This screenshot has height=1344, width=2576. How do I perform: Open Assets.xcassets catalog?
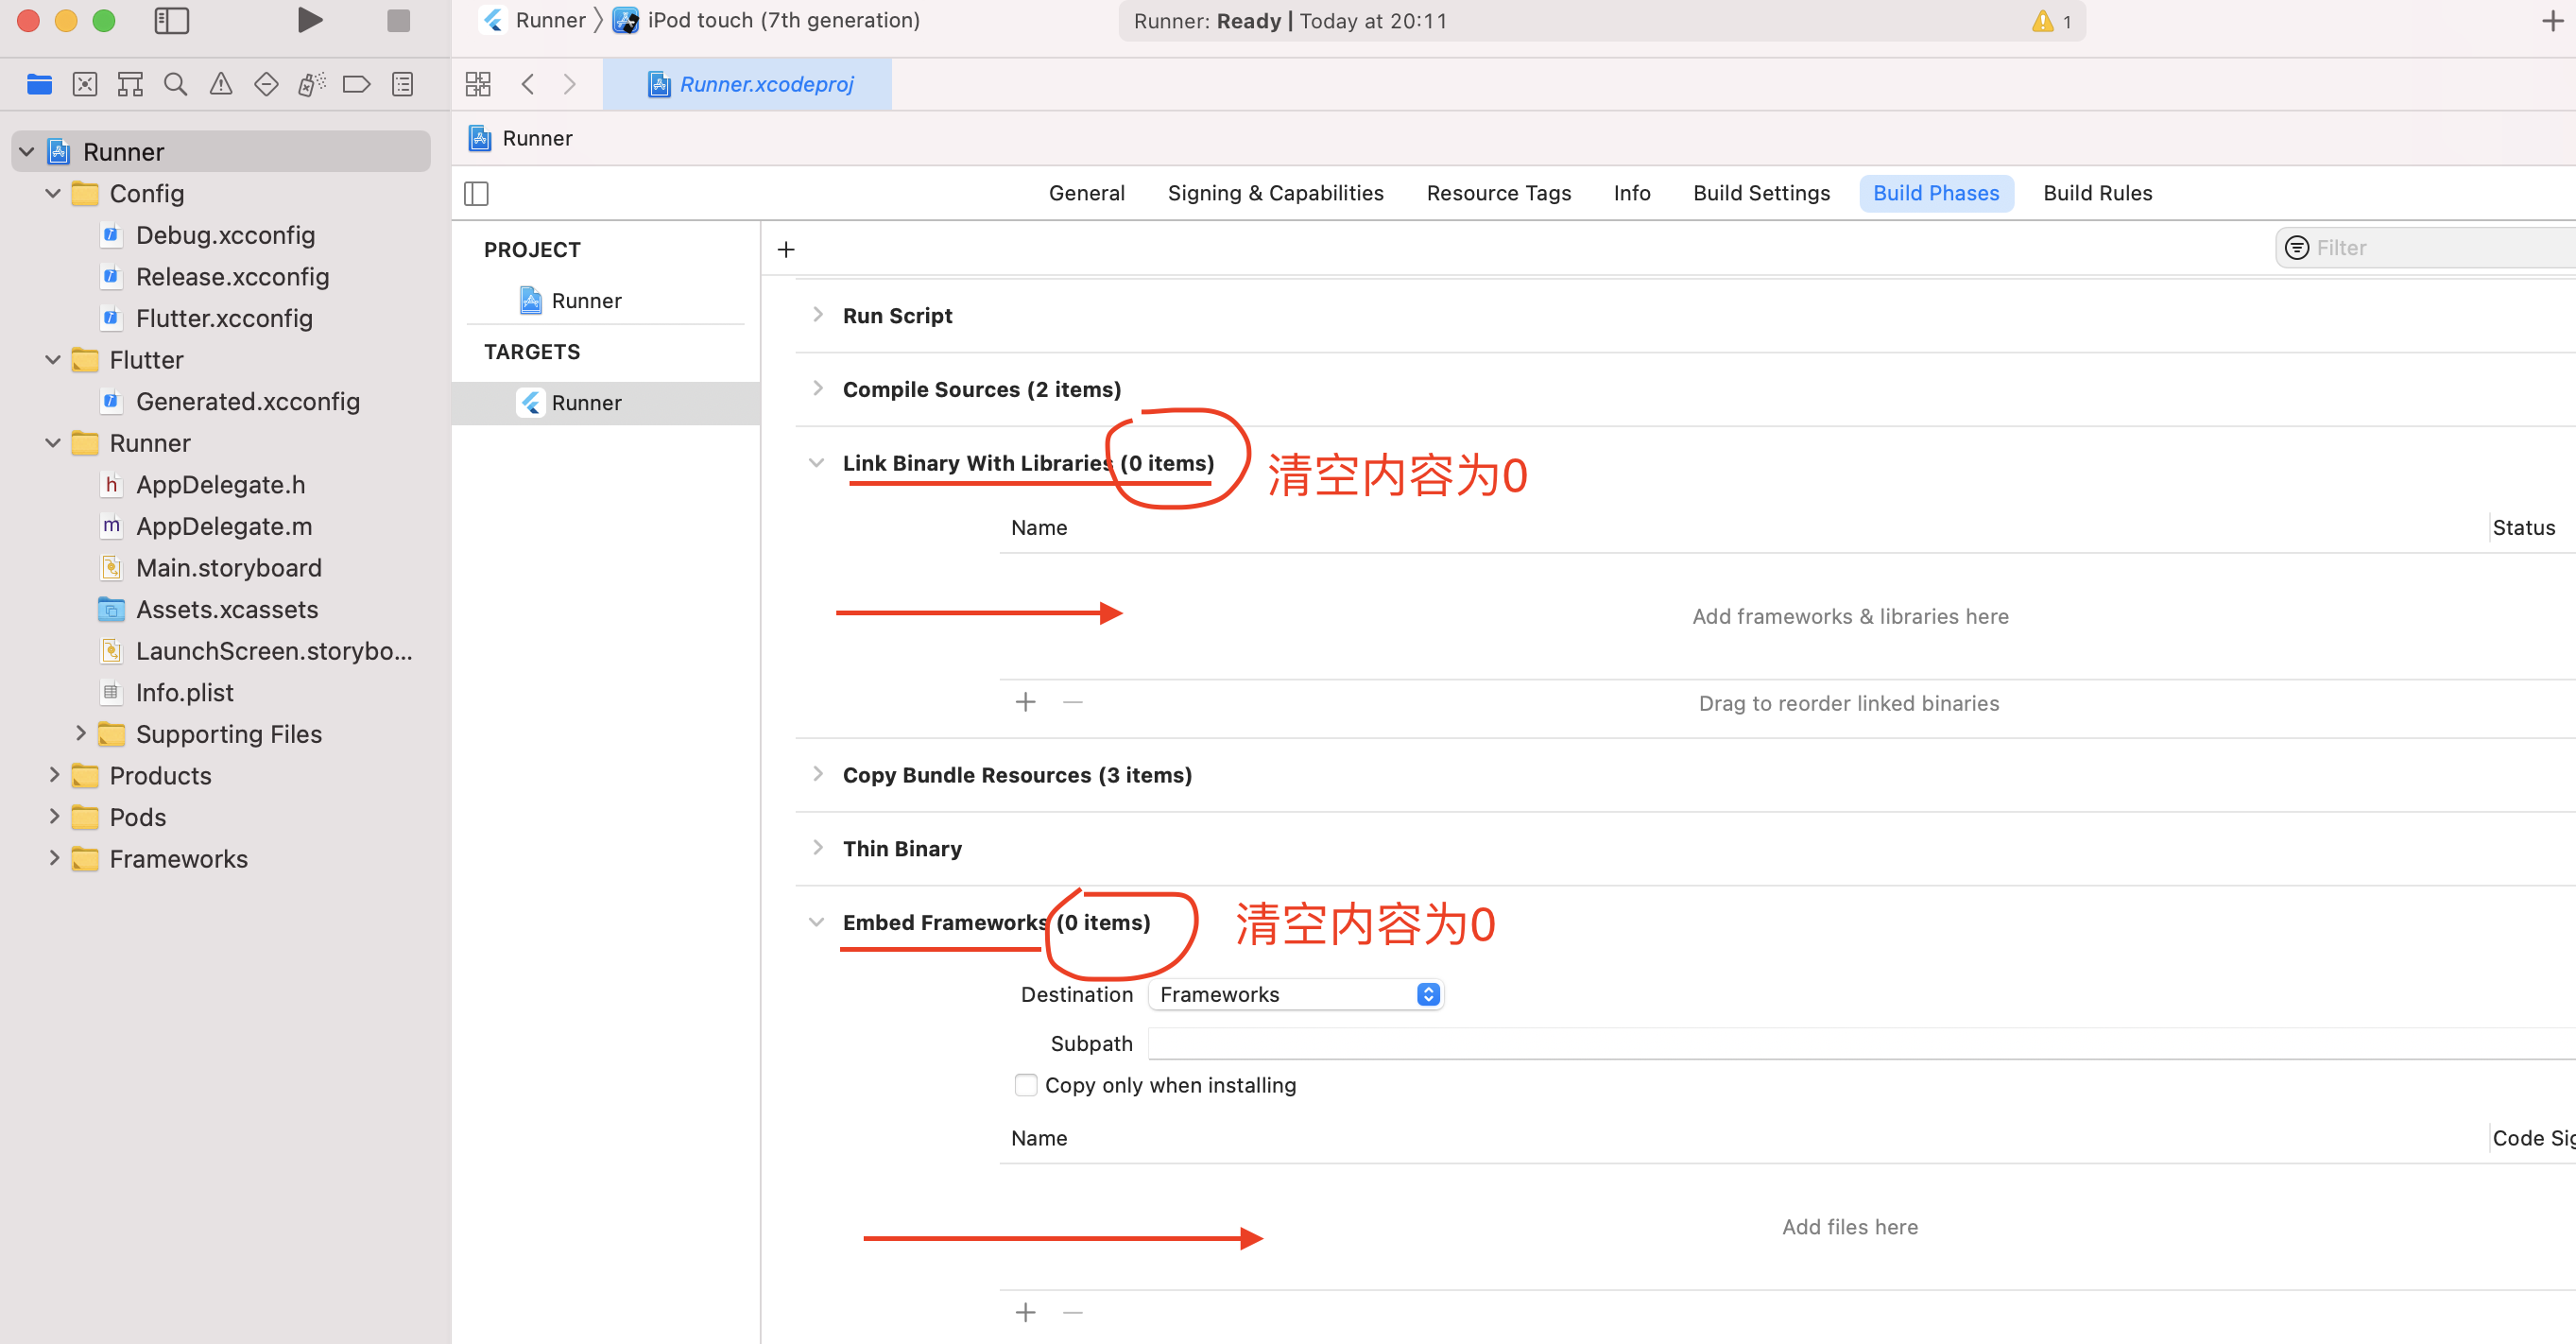click(226, 609)
